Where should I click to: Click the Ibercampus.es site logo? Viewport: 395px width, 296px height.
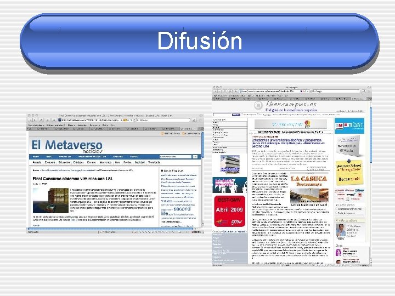click(285, 105)
